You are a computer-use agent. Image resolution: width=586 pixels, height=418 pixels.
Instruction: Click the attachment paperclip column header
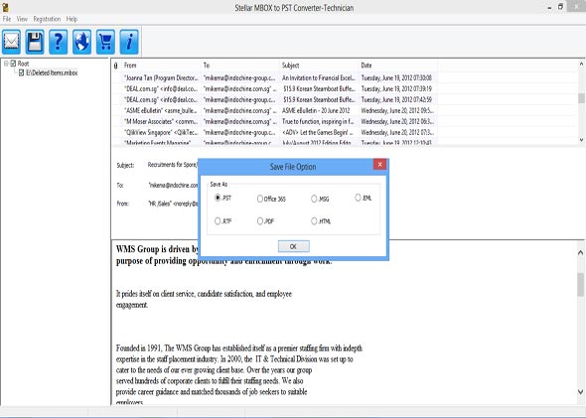tap(116, 66)
